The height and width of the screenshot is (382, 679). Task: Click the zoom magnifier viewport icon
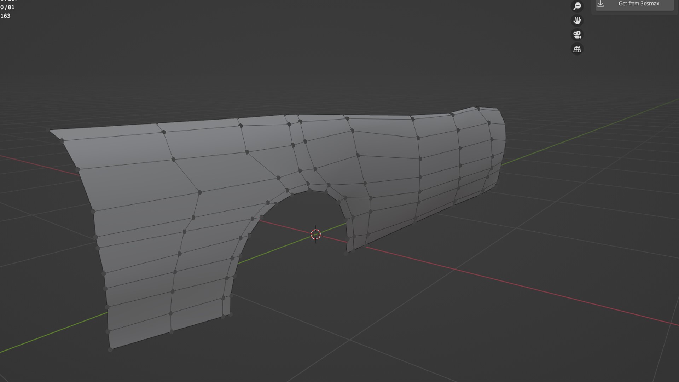(x=577, y=6)
